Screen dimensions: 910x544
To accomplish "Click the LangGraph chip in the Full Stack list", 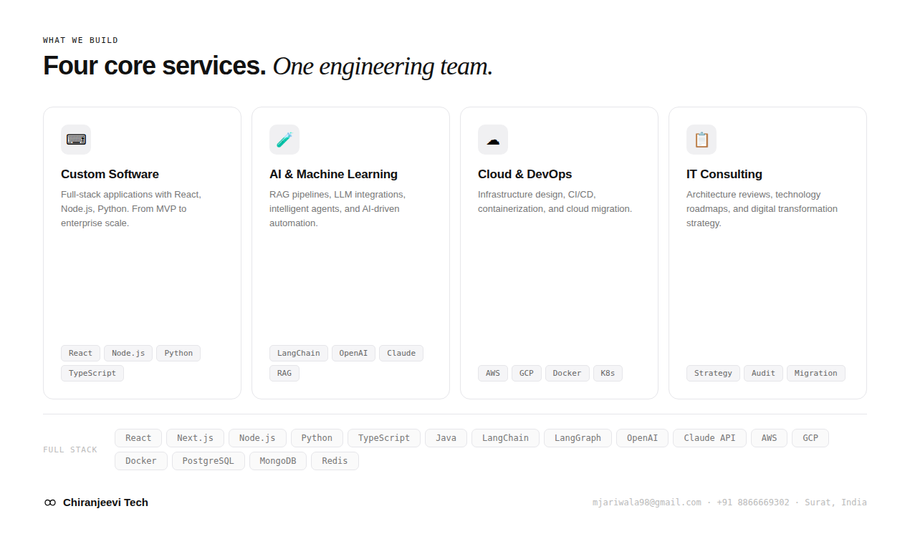I will pos(578,437).
